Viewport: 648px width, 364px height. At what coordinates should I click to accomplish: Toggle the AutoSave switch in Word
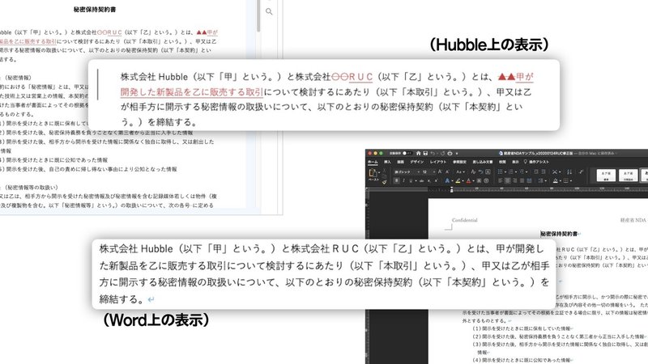click(407, 153)
